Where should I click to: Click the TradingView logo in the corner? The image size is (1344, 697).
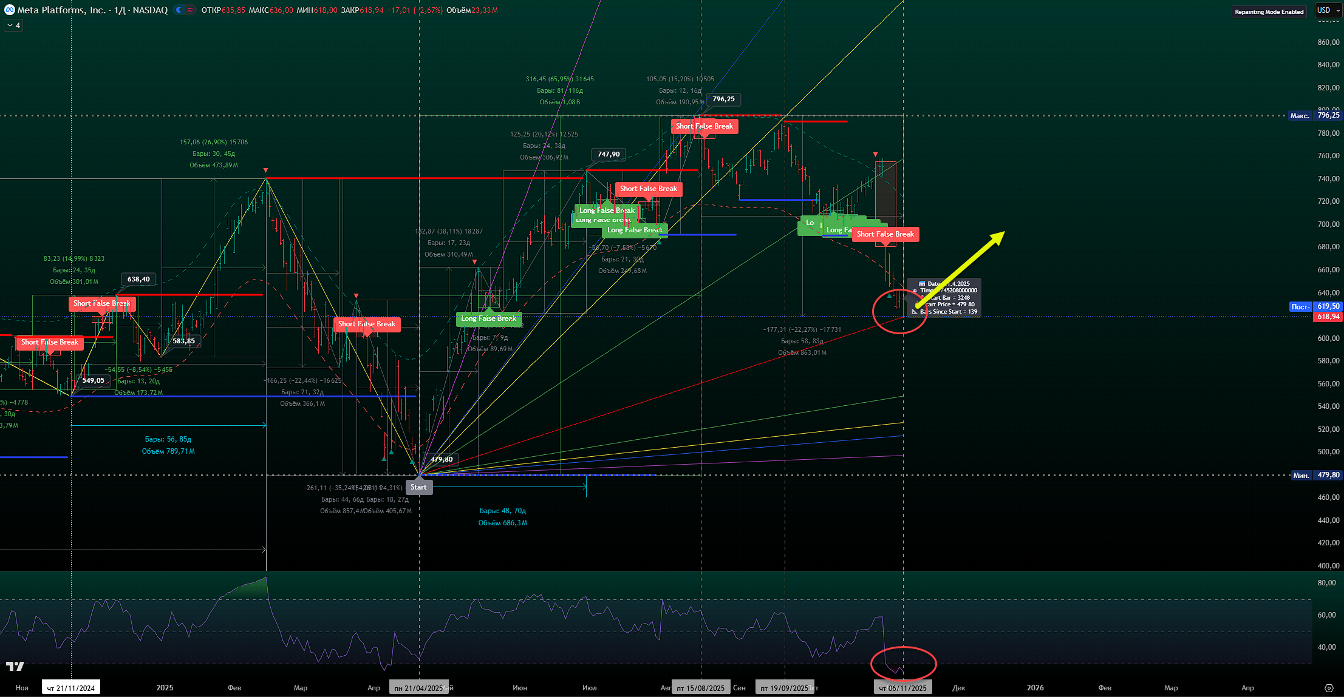(15, 667)
